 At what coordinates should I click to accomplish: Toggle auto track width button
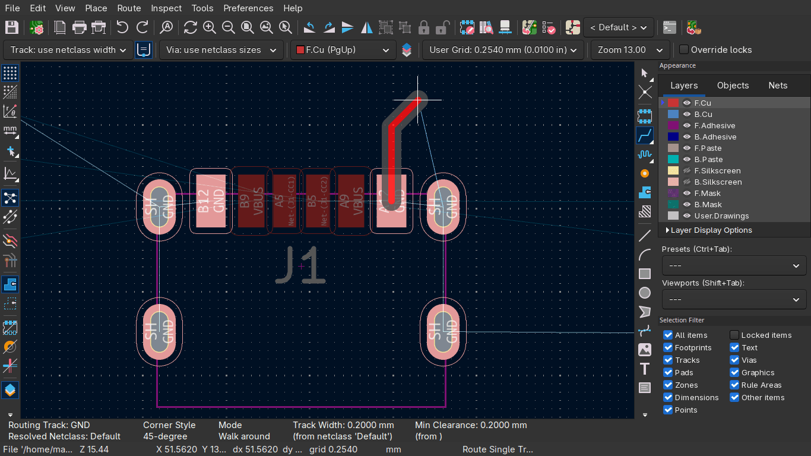pyautogui.click(x=144, y=50)
